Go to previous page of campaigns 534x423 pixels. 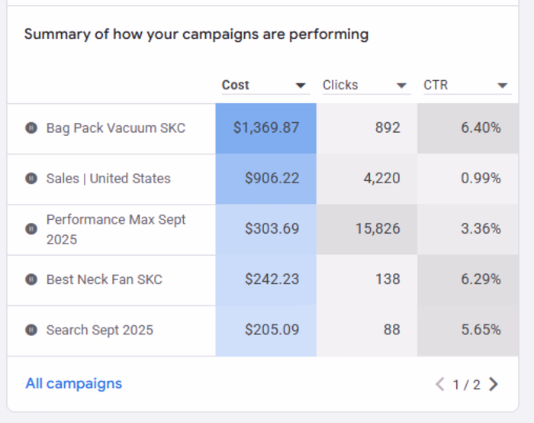[x=440, y=385]
